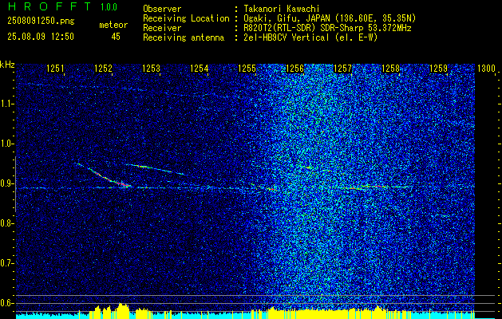
Task: Click time marker 1256
Action: click(x=294, y=69)
